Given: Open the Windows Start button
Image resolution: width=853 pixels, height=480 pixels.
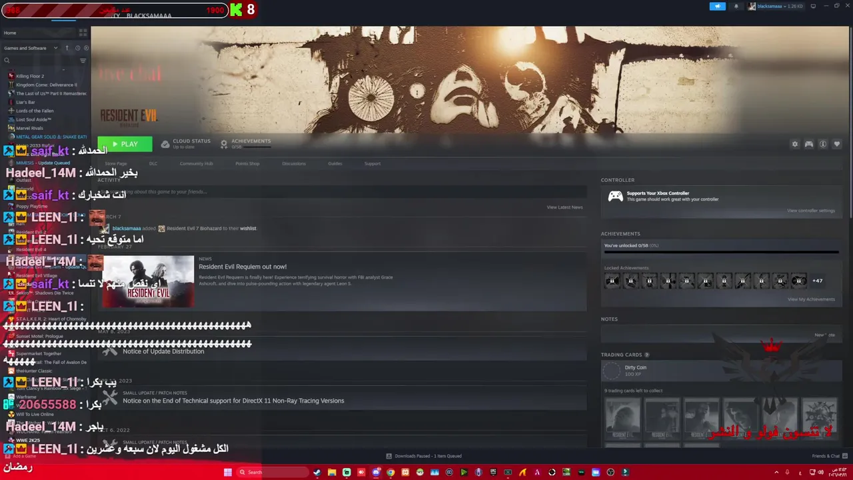Looking at the screenshot, I should [x=228, y=472].
